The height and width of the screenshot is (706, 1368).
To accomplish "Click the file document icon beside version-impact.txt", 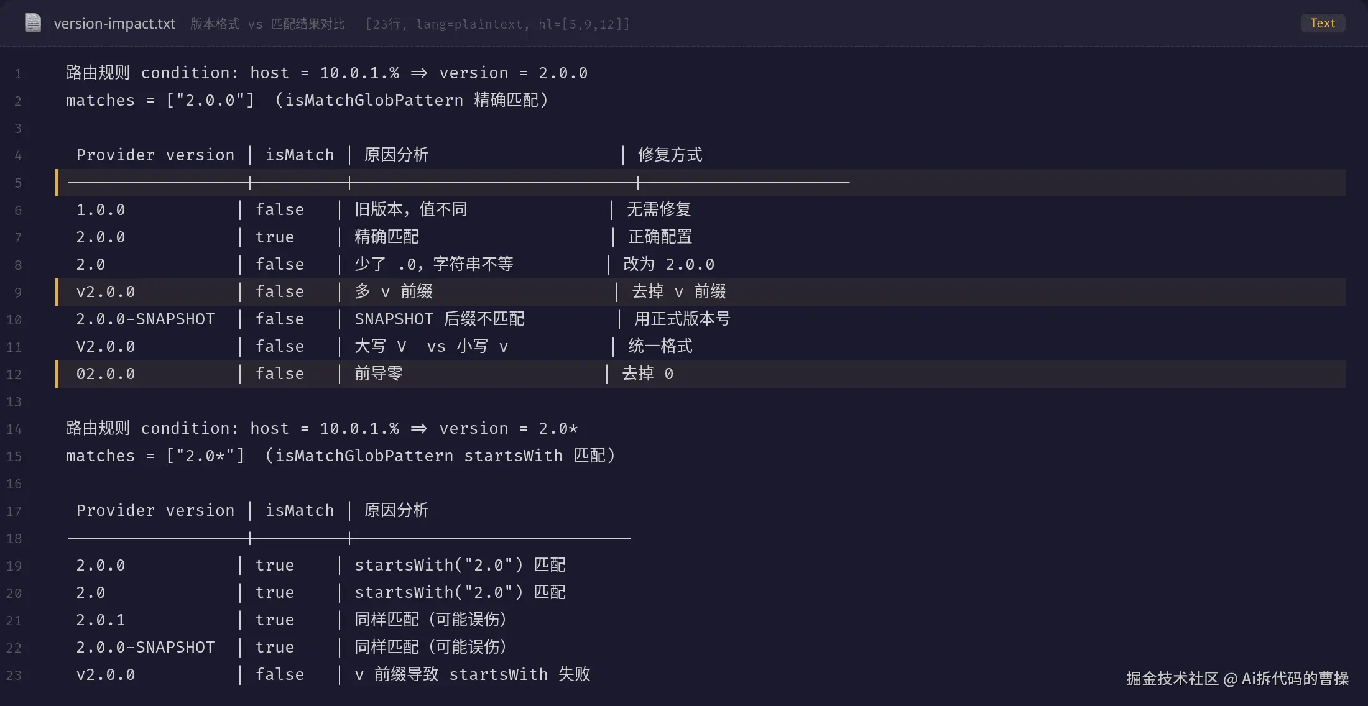I will (x=33, y=23).
